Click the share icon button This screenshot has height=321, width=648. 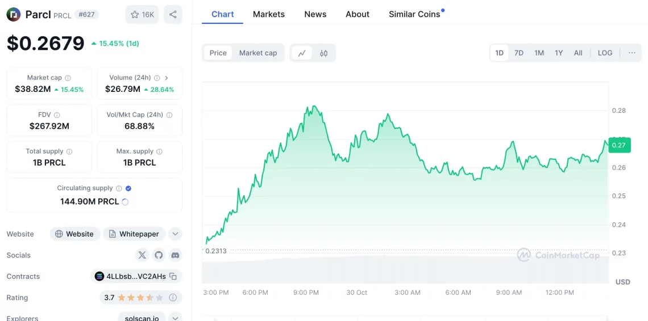[173, 15]
